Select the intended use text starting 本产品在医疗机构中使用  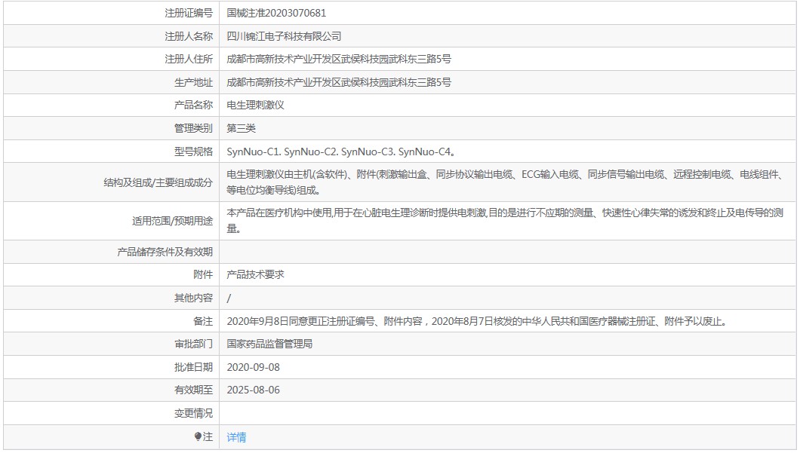tap(505, 221)
